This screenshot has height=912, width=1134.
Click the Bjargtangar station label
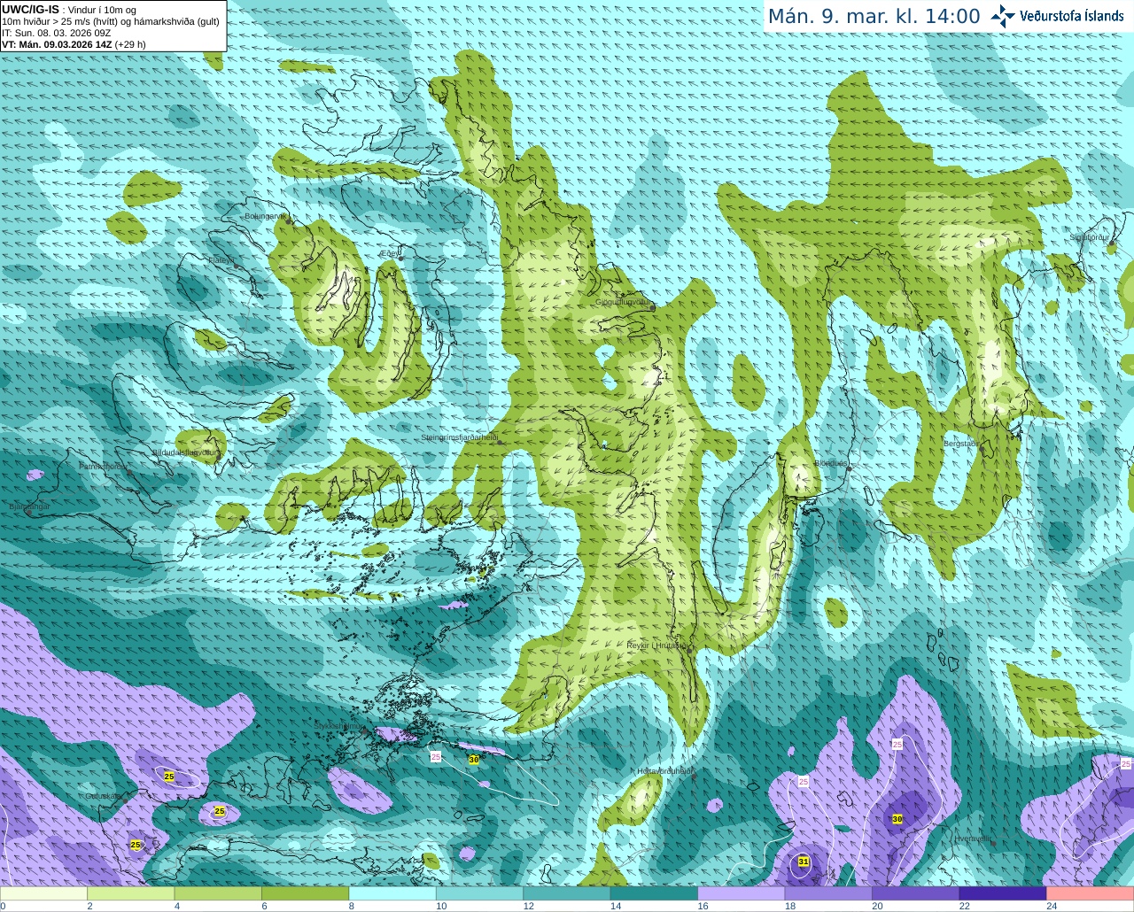(29, 506)
